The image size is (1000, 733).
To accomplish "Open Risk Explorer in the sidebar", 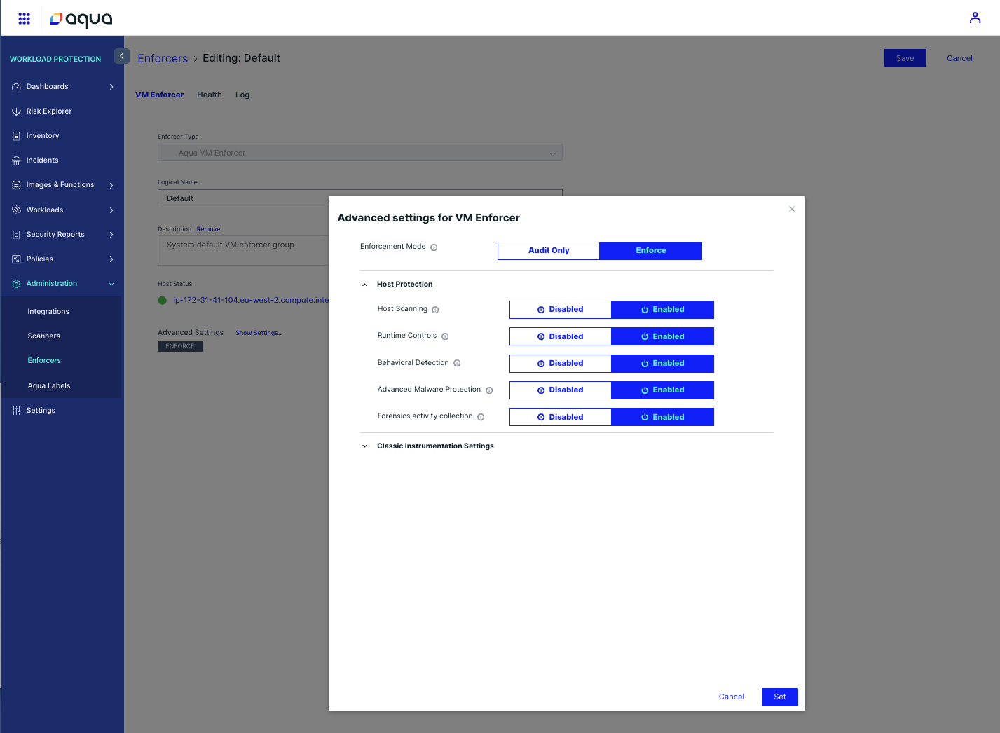I will click(49, 111).
